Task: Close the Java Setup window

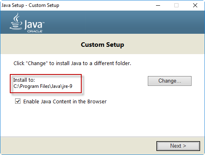Action: point(195,5)
